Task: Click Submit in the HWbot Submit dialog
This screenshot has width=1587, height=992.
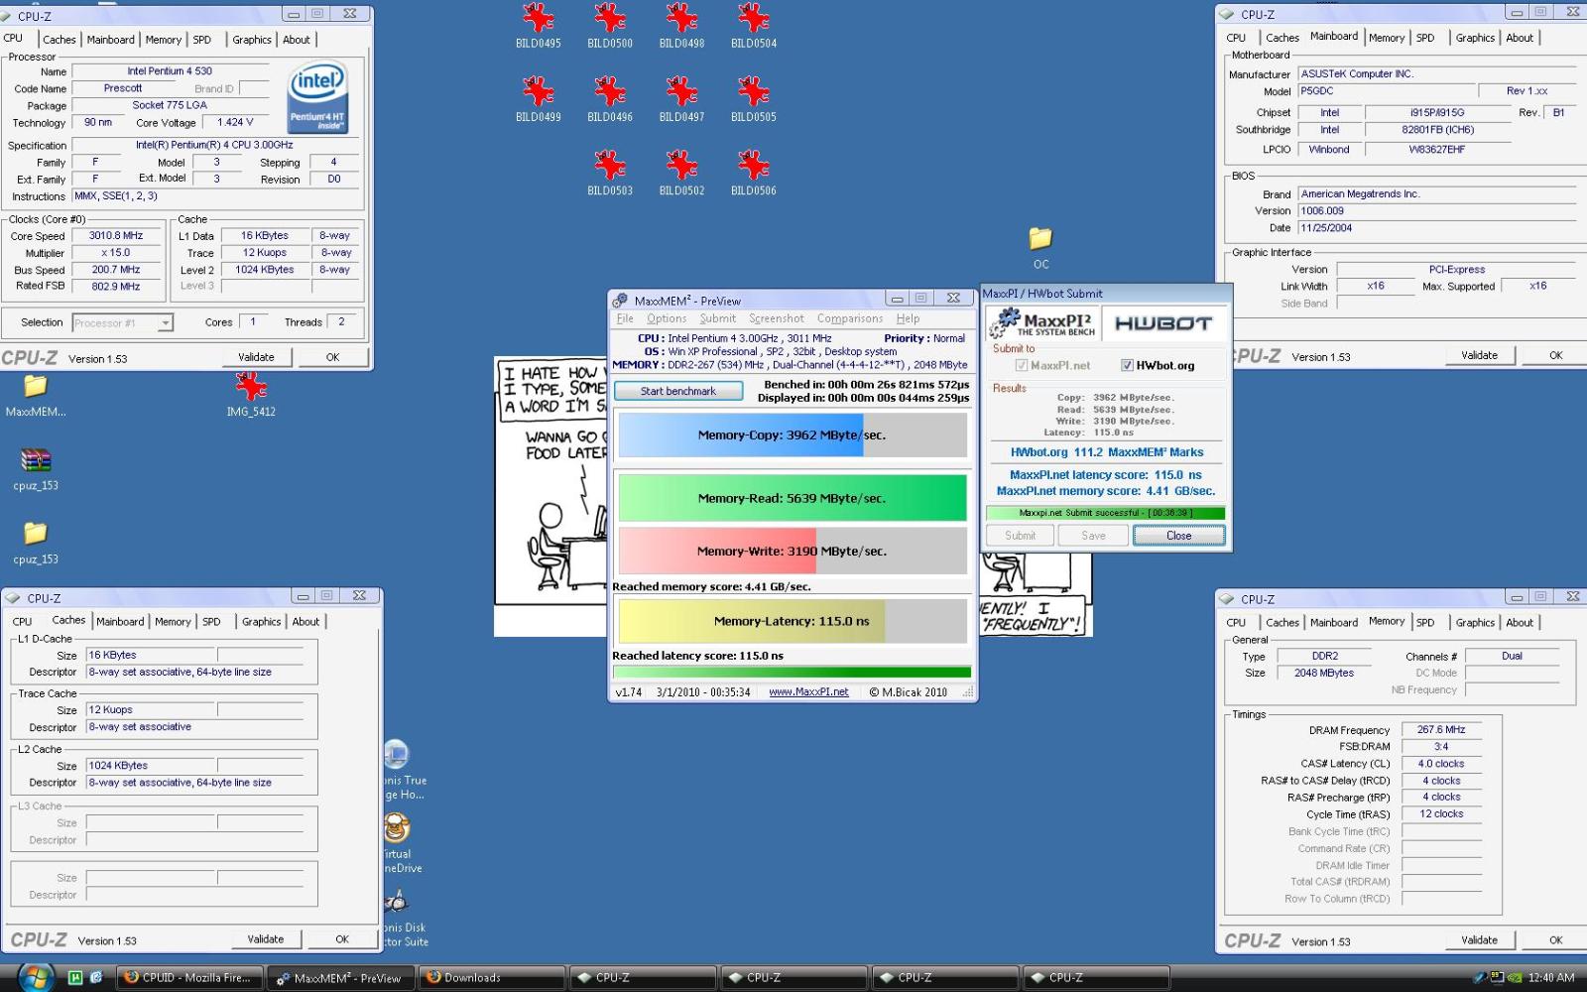Action: click(1020, 536)
